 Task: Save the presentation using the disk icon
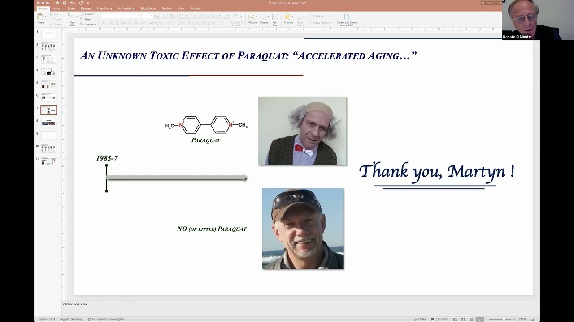65,3
